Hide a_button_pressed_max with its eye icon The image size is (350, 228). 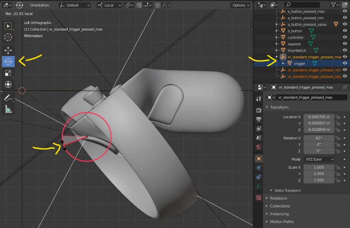click(x=345, y=11)
